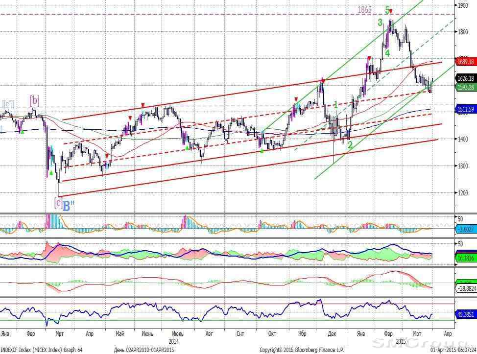Click the 1300 price axis label
The height and width of the screenshot is (354, 477).
tap(463, 166)
